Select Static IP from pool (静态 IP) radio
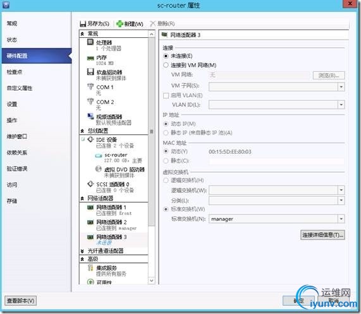The image size is (361, 314). point(166,132)
